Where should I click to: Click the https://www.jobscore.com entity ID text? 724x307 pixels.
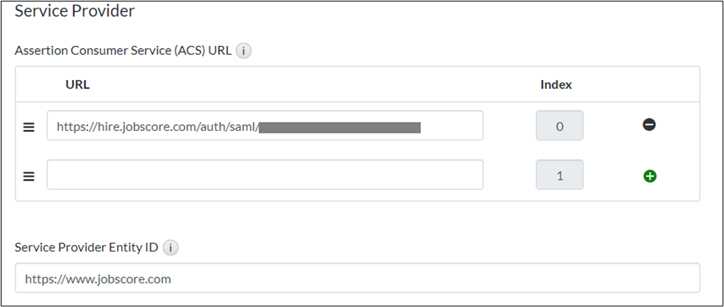coord(98,279)
